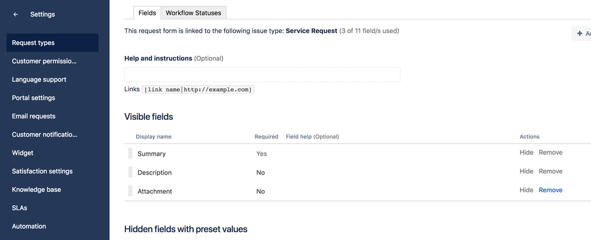Image resolution: width=591 pixels, height=240 pixels.
Task: Go to Language support settings
Action: (x=39, y=80)
